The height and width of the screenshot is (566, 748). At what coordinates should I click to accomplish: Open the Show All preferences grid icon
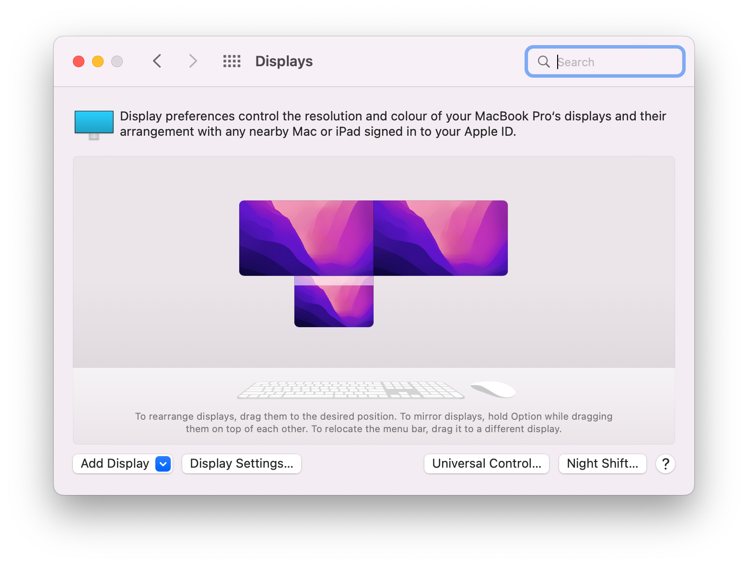[232, 61]
